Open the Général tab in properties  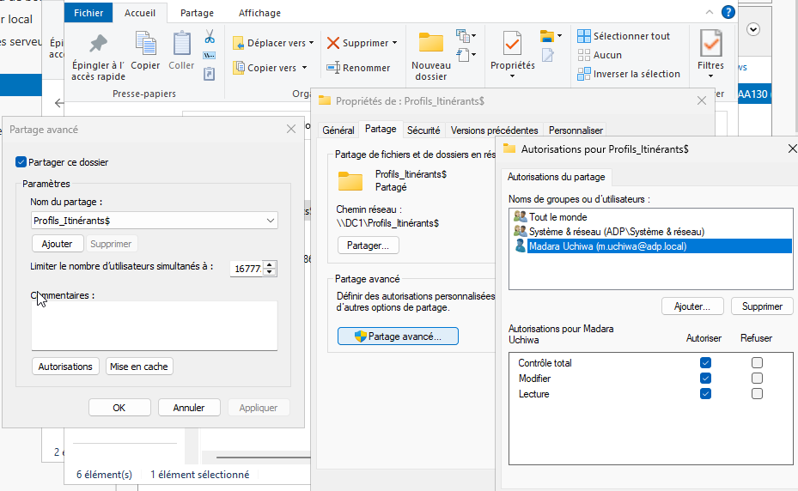point(338,130)
